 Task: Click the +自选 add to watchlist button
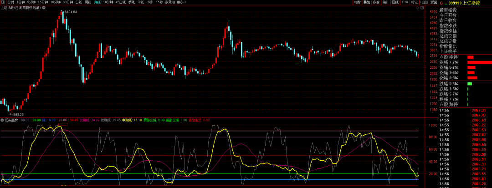pos(424,2)
